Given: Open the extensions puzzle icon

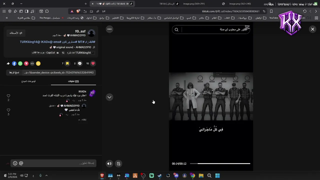Looking at the screenshot, I should point(47,11).
